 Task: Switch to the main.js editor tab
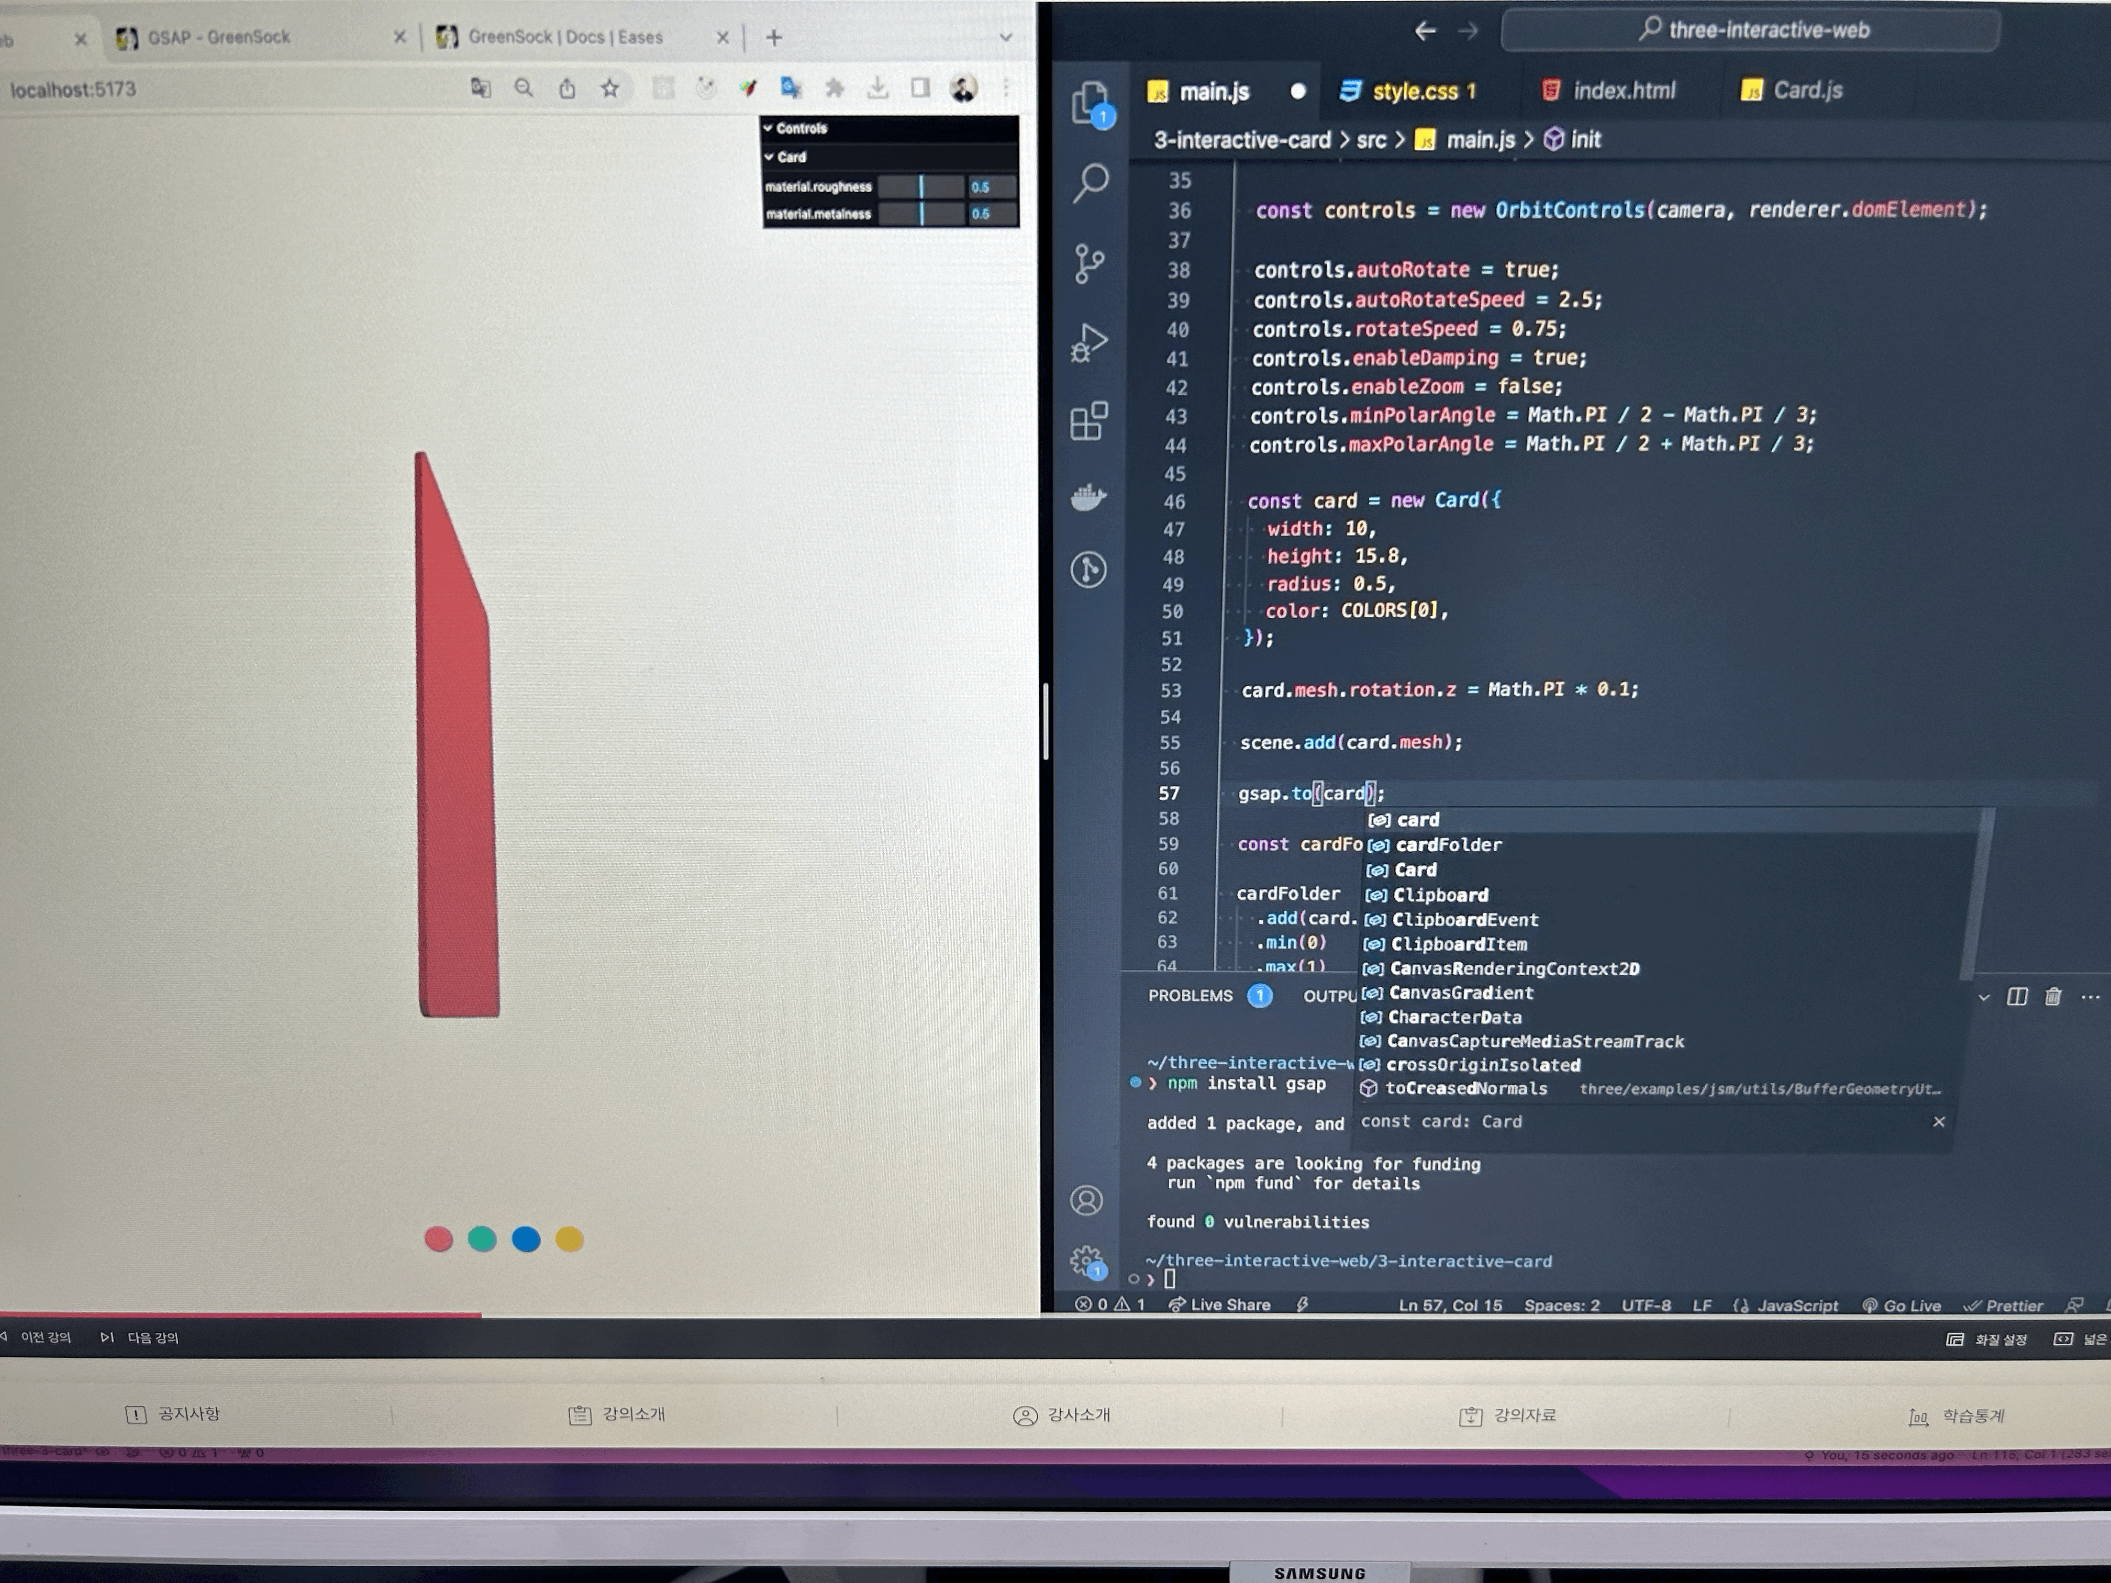pos(1214,92)
